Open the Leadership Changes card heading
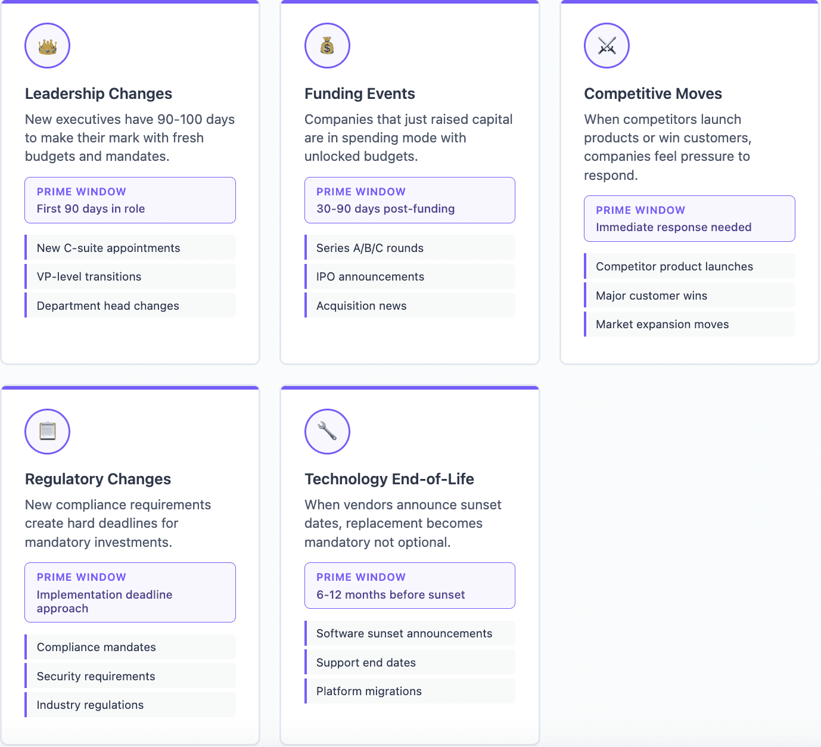Screen dimensions: 821x747 coord(98,94)
